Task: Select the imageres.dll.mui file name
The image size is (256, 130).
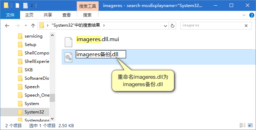Action: (x=98, y=39)
